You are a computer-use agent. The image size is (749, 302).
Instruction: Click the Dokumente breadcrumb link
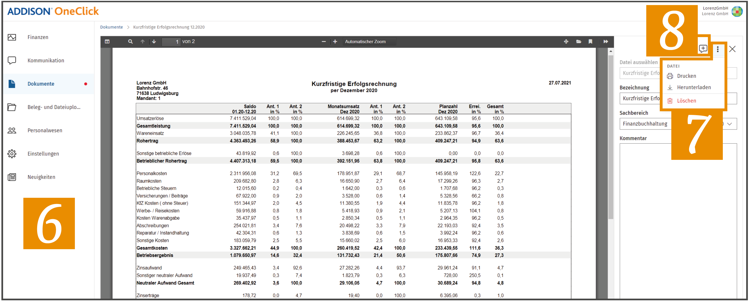pyautogui.click(x=111, y=27)
